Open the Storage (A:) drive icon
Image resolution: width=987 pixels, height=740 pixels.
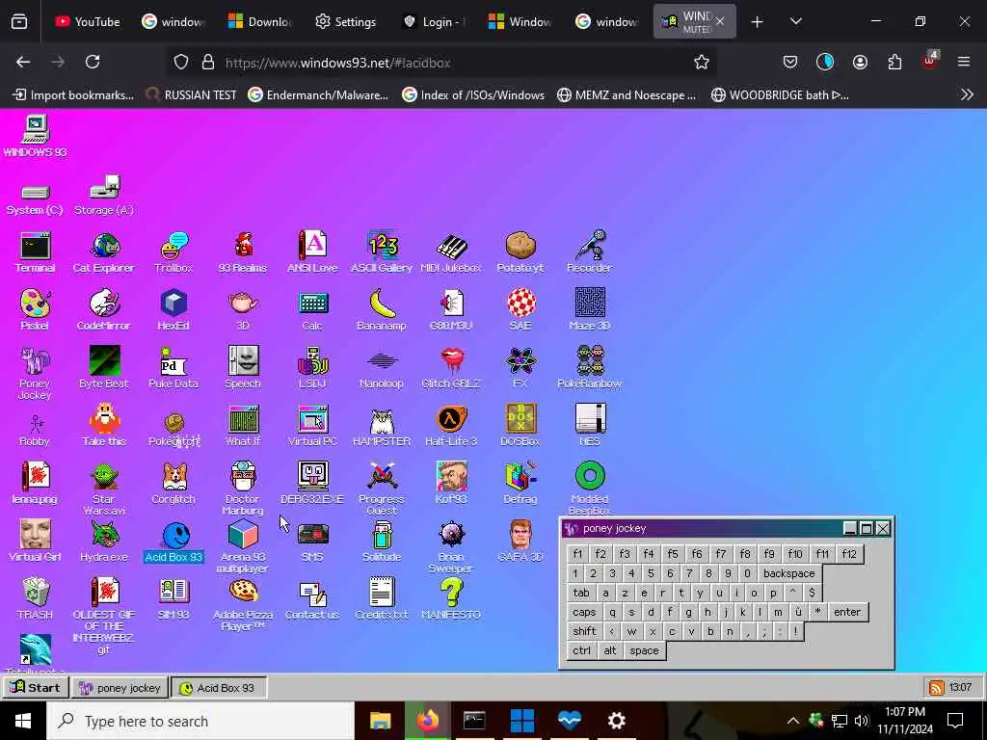click(x=104, y=195)
